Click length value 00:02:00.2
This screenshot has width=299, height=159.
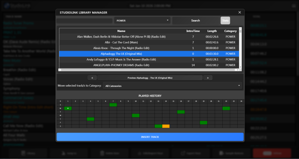212,65
